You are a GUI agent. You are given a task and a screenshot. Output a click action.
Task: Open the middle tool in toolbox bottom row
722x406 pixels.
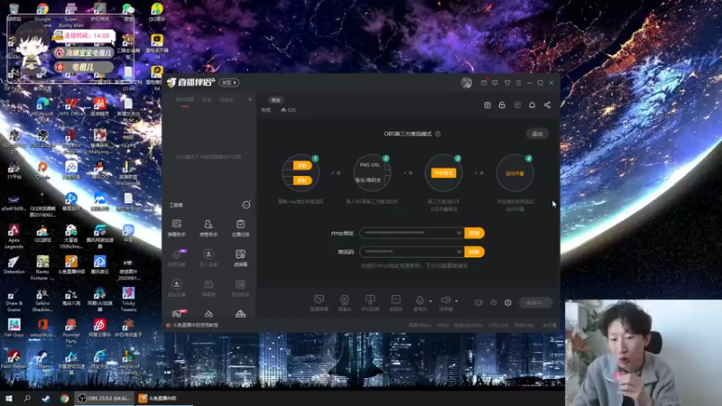208,314
